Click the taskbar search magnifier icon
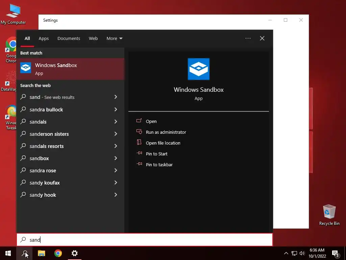This screenshot has height=260, width=346. tap(24, 253)
